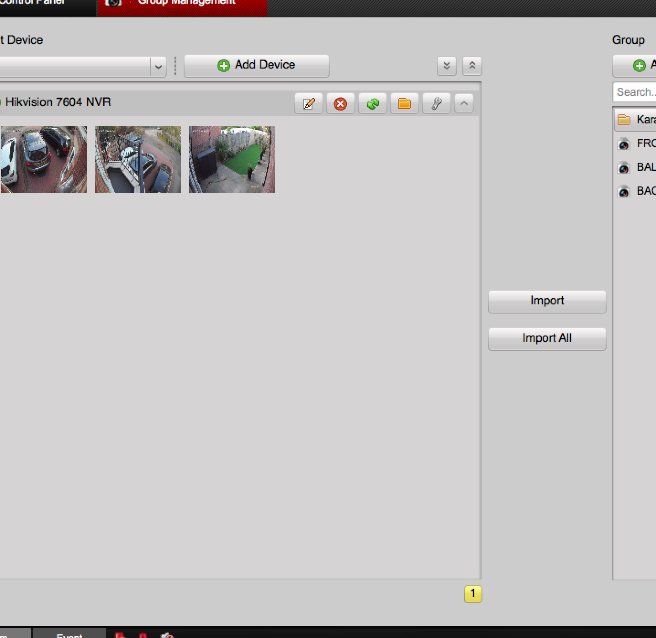Image resolution: width=656 pixels, height=638 pixels.
Task: Click the Import button
Action: (546, 301)
